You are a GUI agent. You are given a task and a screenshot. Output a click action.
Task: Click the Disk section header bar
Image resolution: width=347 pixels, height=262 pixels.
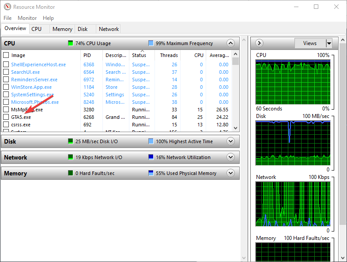(120, 141)
